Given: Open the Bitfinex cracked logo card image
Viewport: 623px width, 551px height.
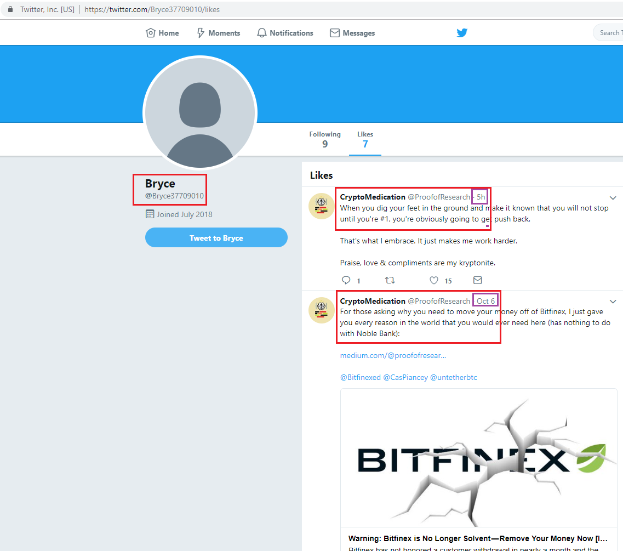Looking at the screenshot, I should [x=478, y=458].
